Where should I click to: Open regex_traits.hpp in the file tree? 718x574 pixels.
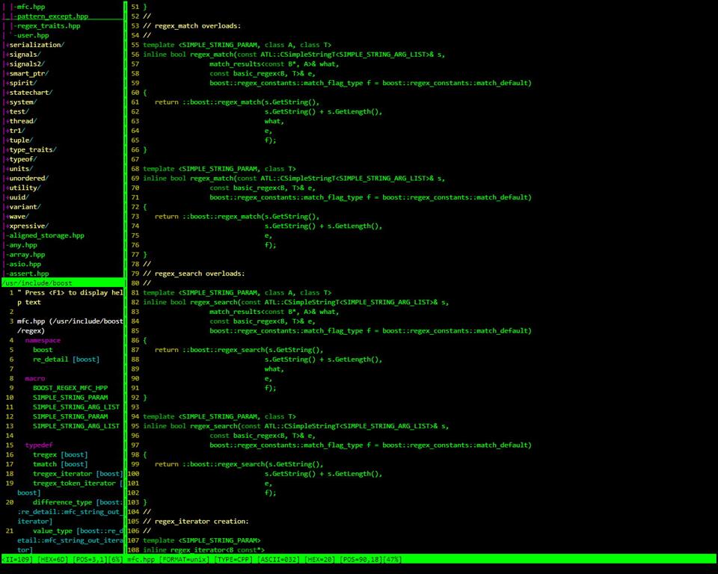49,25
